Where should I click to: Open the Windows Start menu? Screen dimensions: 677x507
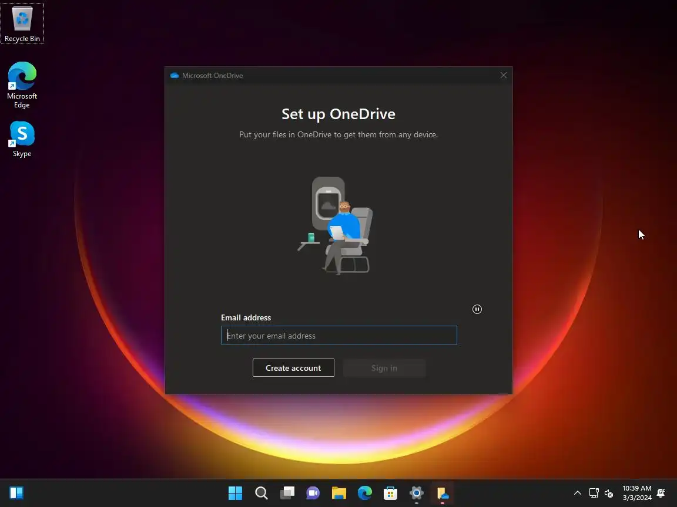click(235, 493)
